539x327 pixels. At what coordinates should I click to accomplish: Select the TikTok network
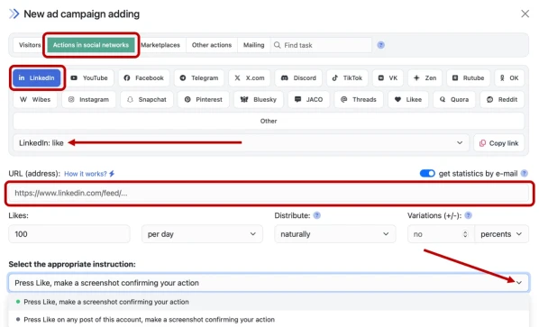(347, 78)
